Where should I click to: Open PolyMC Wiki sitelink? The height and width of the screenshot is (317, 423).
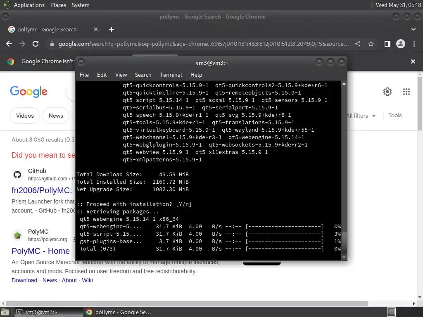point(88,280)
